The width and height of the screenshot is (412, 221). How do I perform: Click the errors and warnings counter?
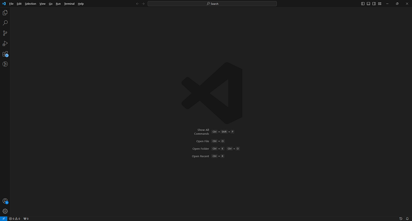pyautogui.click(x=15, y=219)
